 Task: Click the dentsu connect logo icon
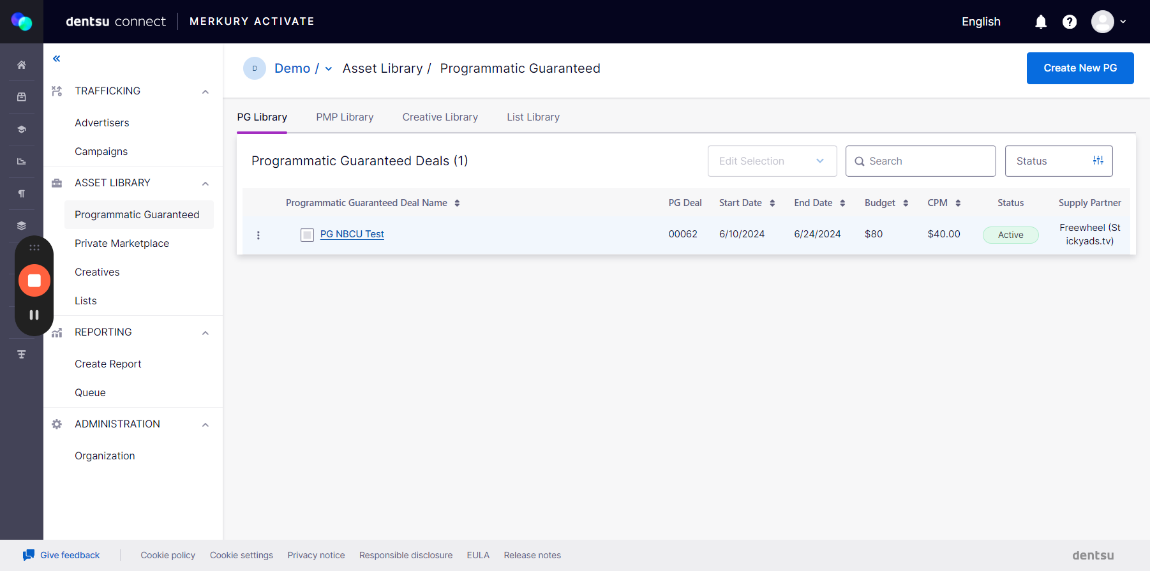click(x=22, y=22)
